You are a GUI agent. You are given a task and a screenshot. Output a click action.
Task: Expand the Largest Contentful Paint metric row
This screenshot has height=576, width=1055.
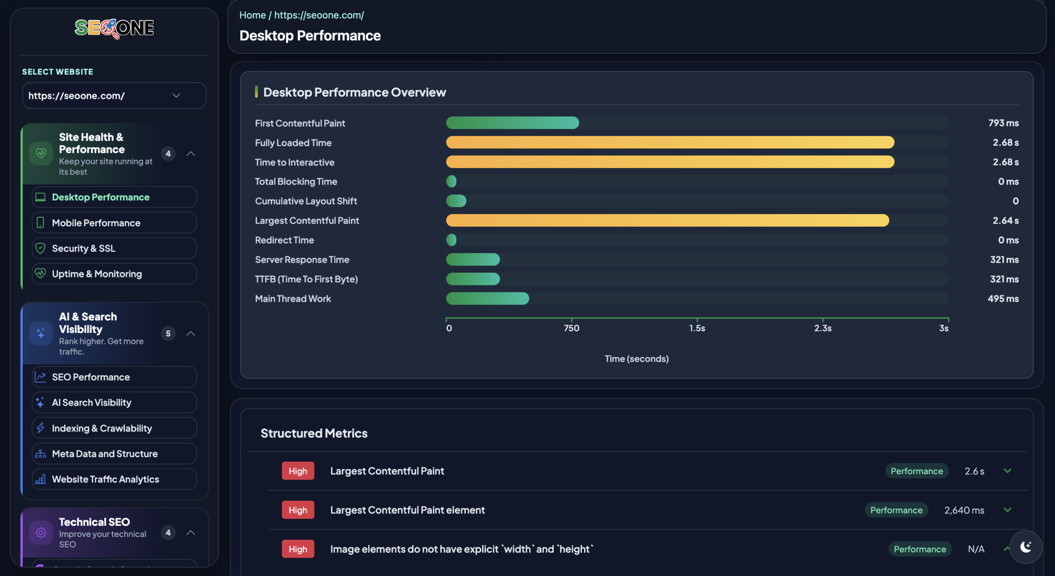[1008, 471]
